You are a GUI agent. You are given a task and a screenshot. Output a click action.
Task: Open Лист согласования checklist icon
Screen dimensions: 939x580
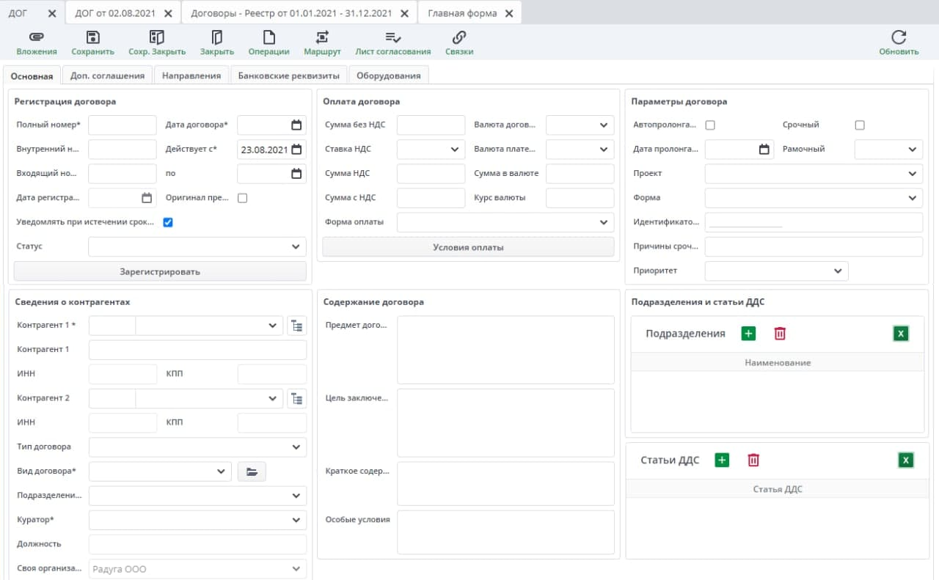coord(392,37)
